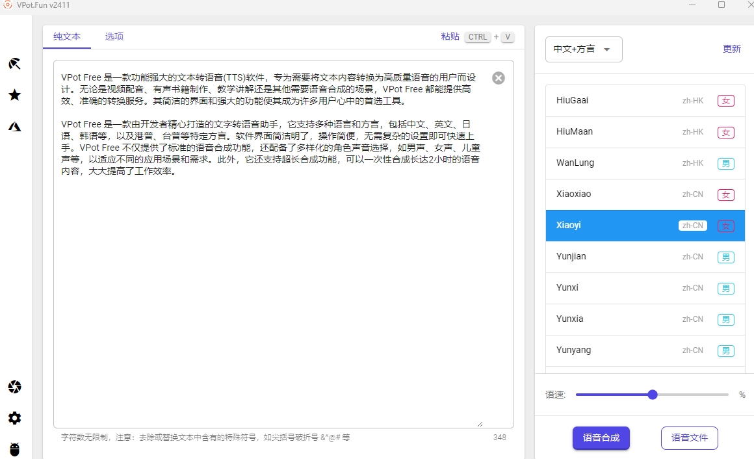754x459 pixels.
Task: Click the voice name Yunxia
Action: pos(570,319)
